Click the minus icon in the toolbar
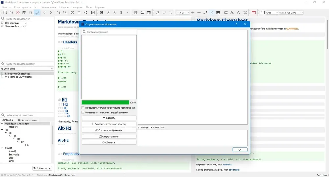This screenshot has height=177, width=329. point(199,13)
